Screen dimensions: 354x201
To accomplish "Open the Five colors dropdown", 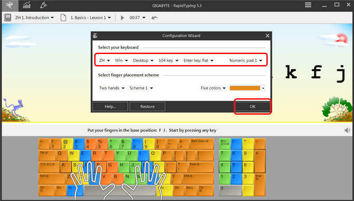I will click(x=213, y=88).
